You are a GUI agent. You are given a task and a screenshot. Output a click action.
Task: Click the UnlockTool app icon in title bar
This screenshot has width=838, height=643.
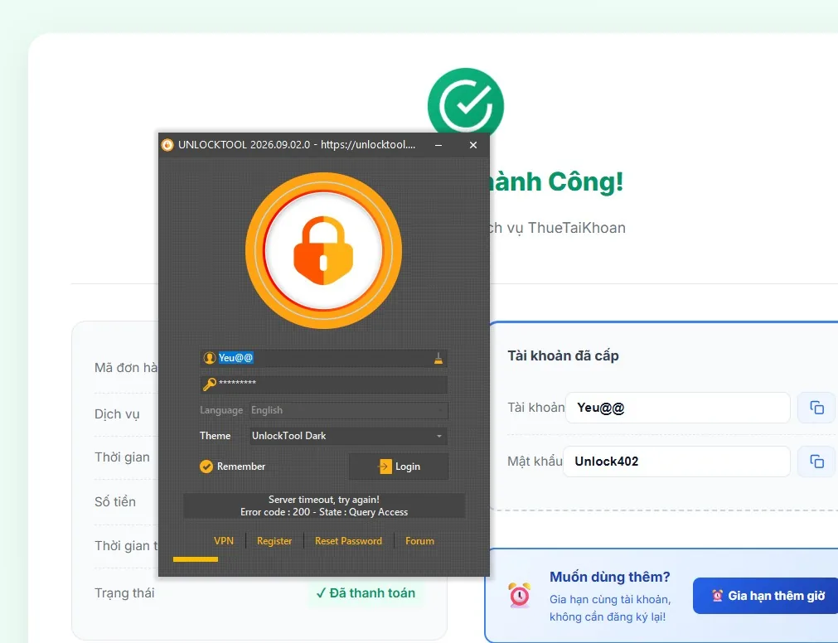pyautogui.click(x=167, y=145)
